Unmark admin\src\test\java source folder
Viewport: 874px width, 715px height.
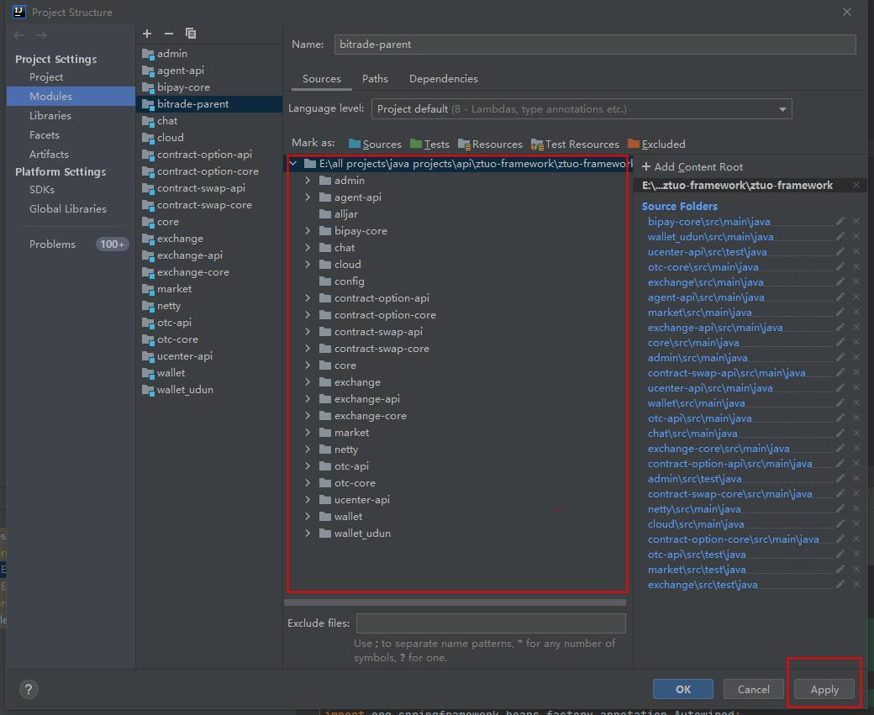(856, 478)
